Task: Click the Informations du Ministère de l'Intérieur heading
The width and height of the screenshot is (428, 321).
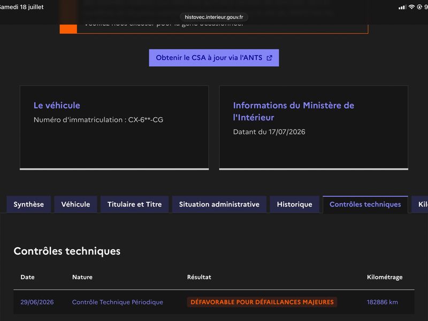Action: 293,111
